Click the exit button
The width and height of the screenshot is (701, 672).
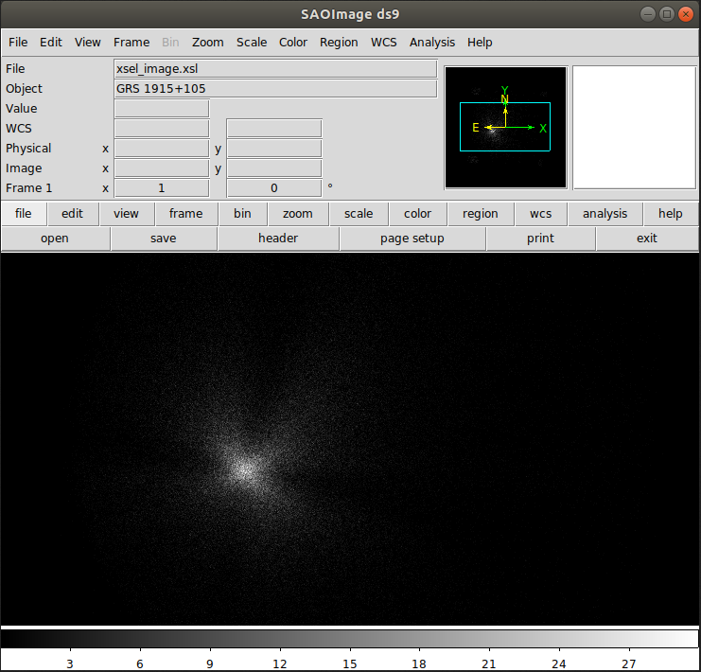[647, 239]
